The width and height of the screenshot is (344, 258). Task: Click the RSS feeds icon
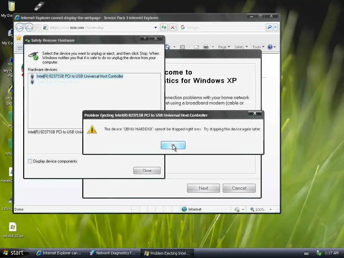pos(182,47)
